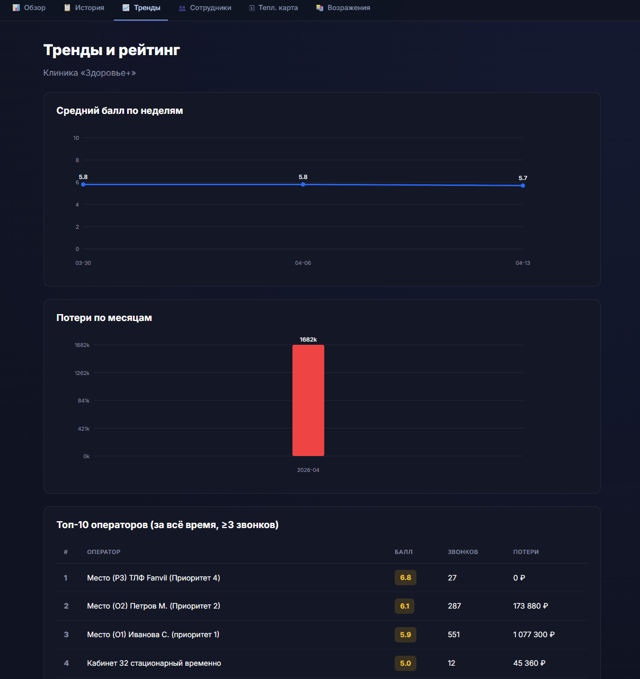The height and width of the screenshot is (679, 640).
Task: Open the Сотрудники tab
Action: pos(205,7)
